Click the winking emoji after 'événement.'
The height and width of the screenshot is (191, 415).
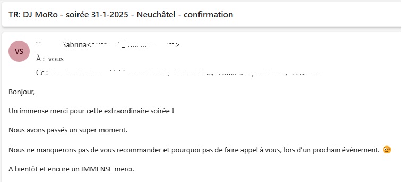click(x=387, y=150)
